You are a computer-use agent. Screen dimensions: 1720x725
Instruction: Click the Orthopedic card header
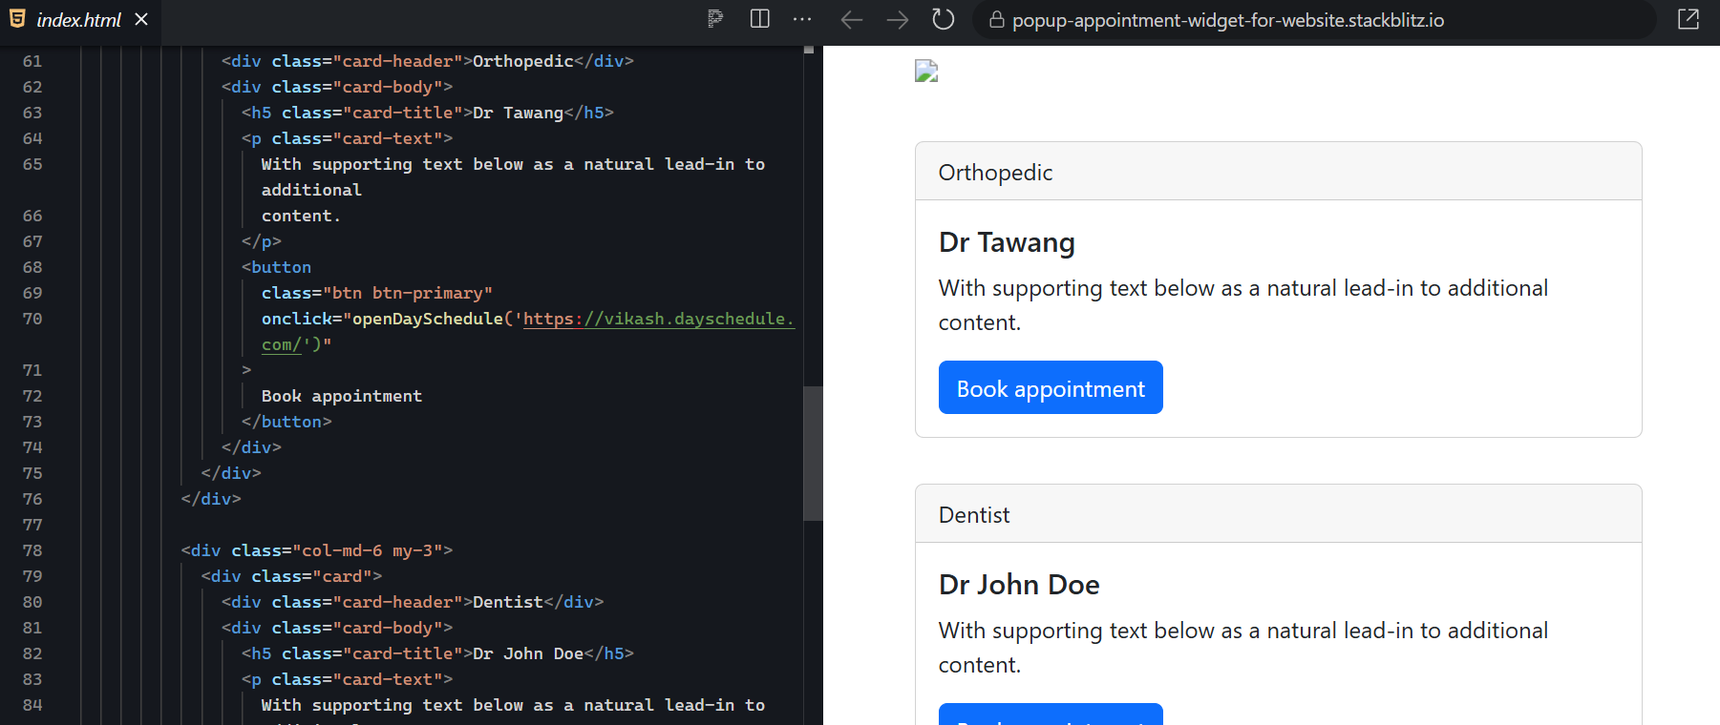click(x=1278, y=172)
